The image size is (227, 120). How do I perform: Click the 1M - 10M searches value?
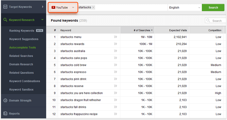point(146,37)
